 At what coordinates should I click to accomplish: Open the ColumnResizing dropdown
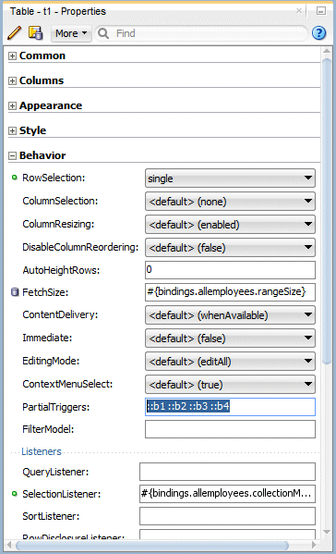230,225
